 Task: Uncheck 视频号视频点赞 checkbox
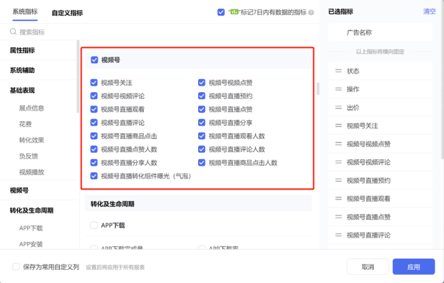201,82
